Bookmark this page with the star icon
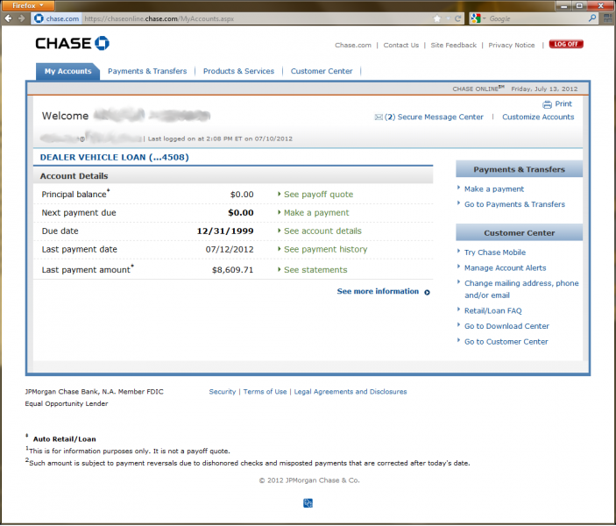Image resolution: width=616 pixels, height=526 pixels. [436, 18]
